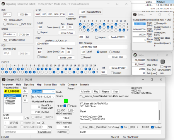Click the green HF status indicator
The height and width of the screenshot is (140, 174).
click(66, 101)
